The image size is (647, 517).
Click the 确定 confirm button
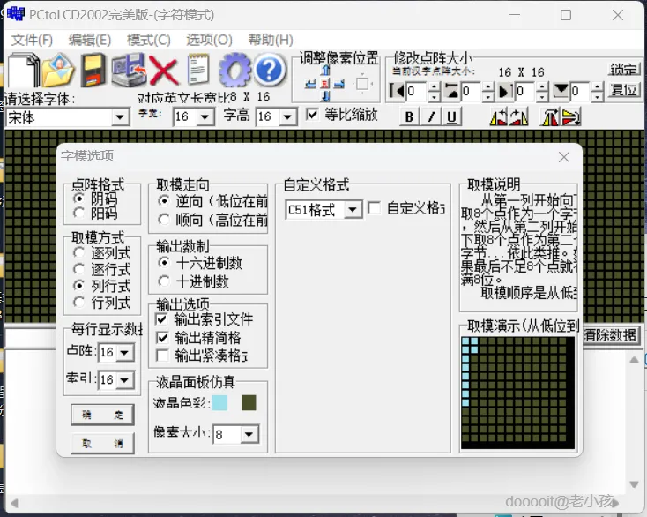click(x=102, y=416)
